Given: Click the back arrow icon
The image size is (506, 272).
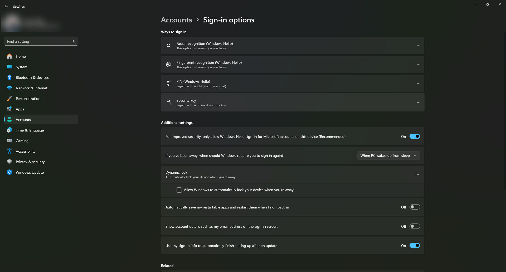Looking at the screenshot, I should pyautogui.click(x=6, y=6).
